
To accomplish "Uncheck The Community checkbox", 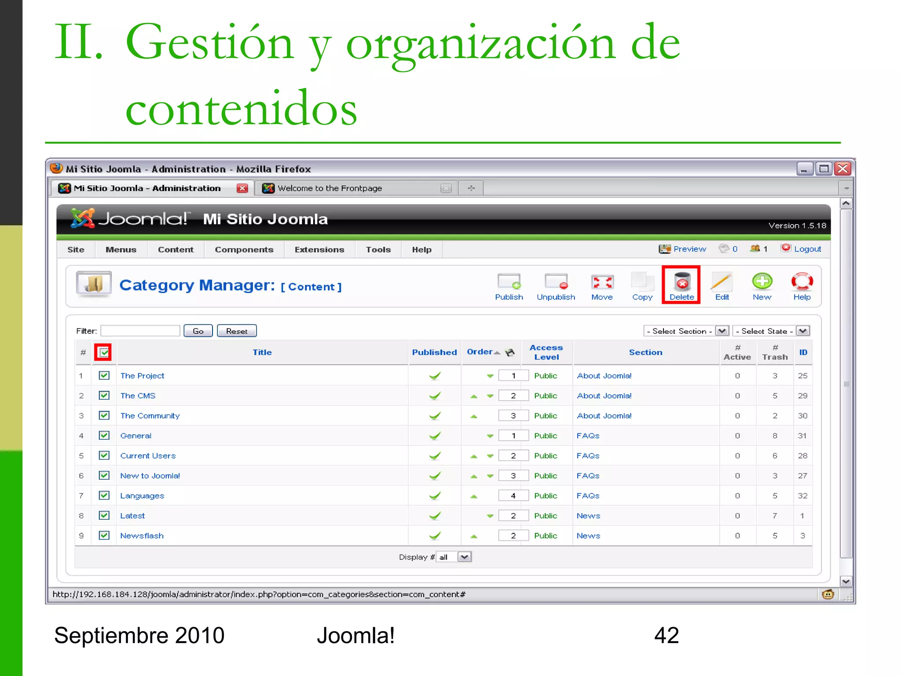I will coord(104,415).
